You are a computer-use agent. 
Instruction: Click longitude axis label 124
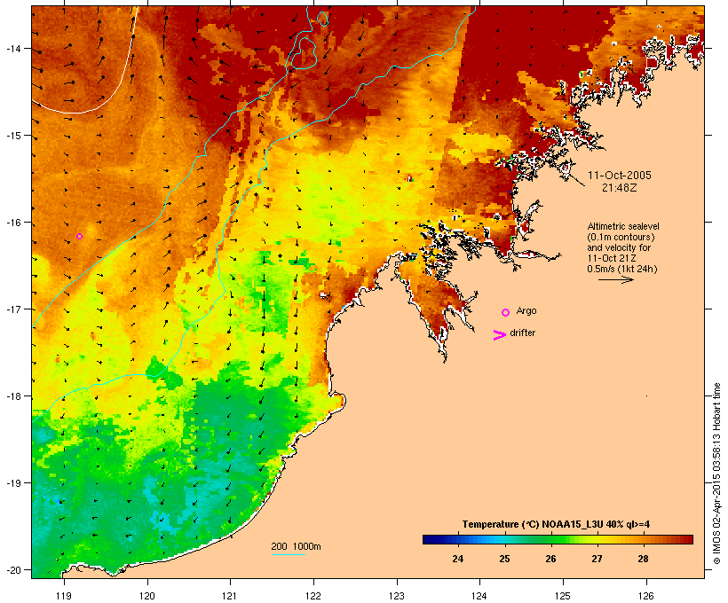479,596
